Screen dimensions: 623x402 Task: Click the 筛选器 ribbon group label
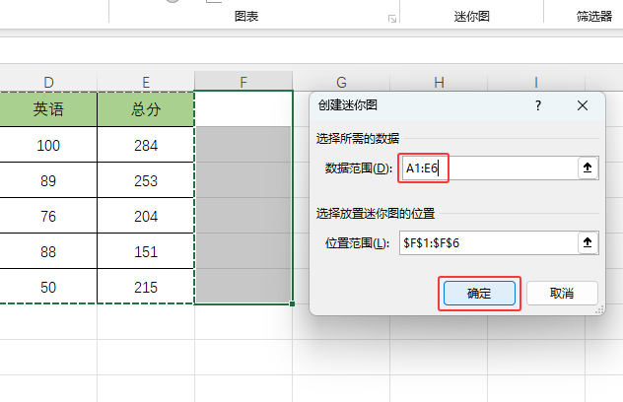pyautogui.click(x=594, y=17)
